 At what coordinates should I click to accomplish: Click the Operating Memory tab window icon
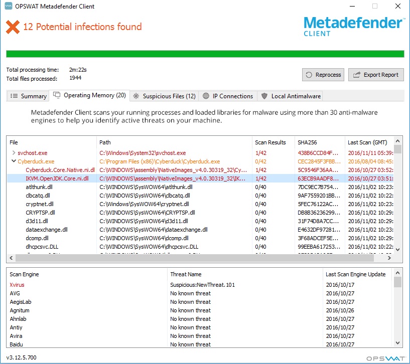tap(57, 95)
